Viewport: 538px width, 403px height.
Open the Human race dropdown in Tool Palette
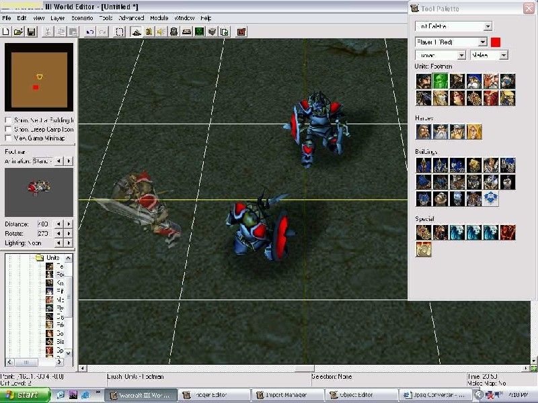(462, 55)
